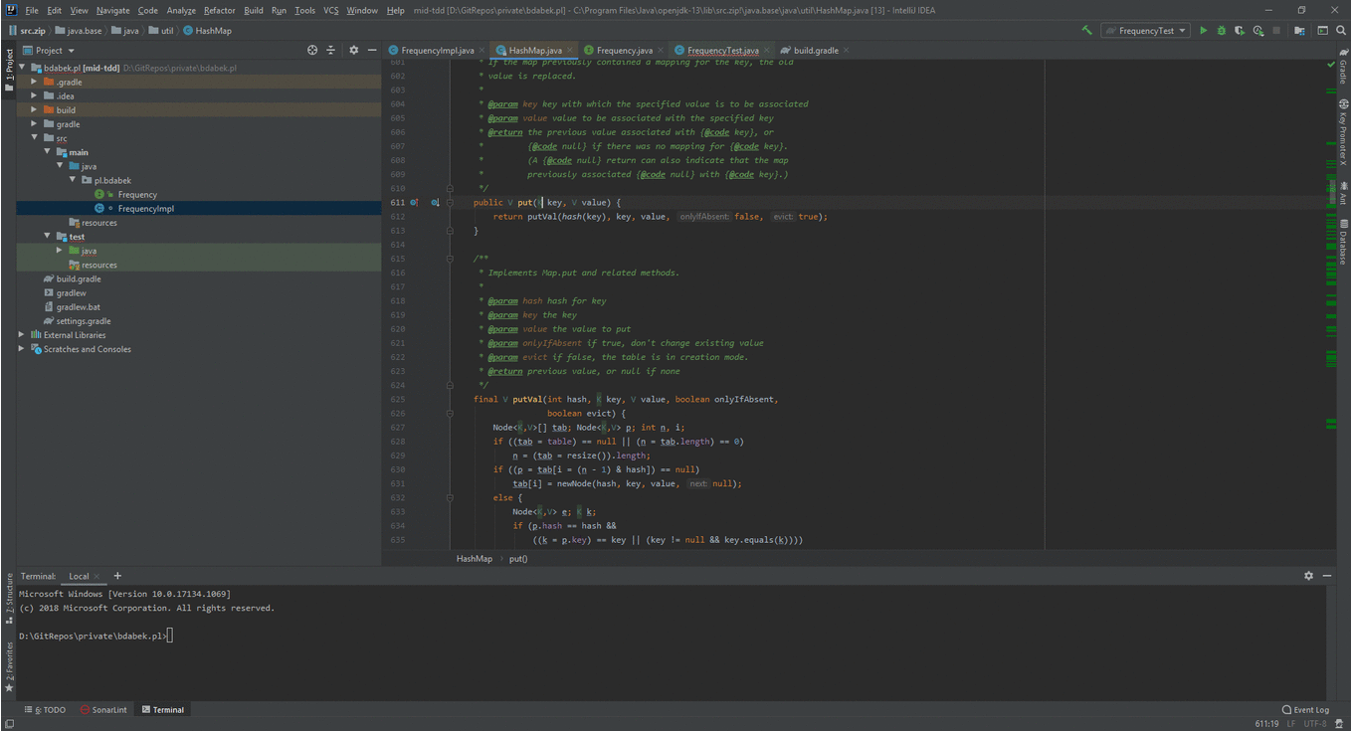The height and width of the screenshot is (731, 1351).
Task: Open the Structure tool window on left strip
Action: tap(9, 597)
